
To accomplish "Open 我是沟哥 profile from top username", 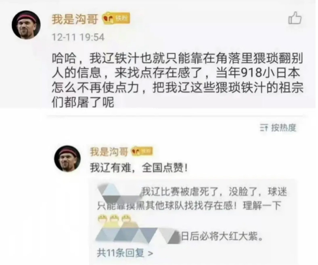I will tap(75, 19).
